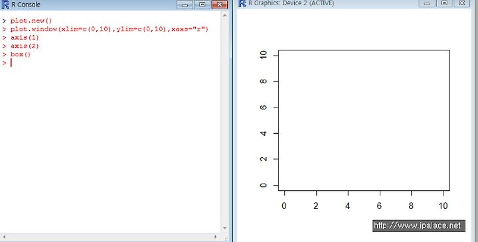This screenshot has width=478, height=242.
Task: Click the R logo icon in the R Console title bar
Action: [5, 5]
